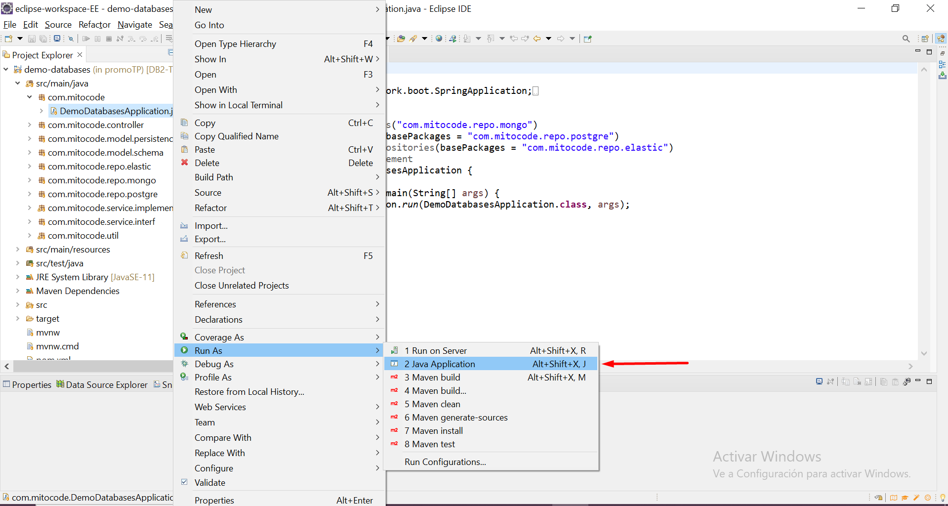Screen dimensions: 948x506
Task: Click the Back navigation yellow arrow
Action: [x=537, y=39]
